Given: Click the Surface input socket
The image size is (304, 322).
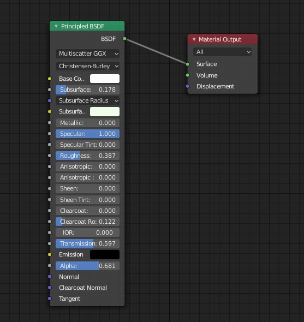Looking at the screenshot, I should coord(188,64).
